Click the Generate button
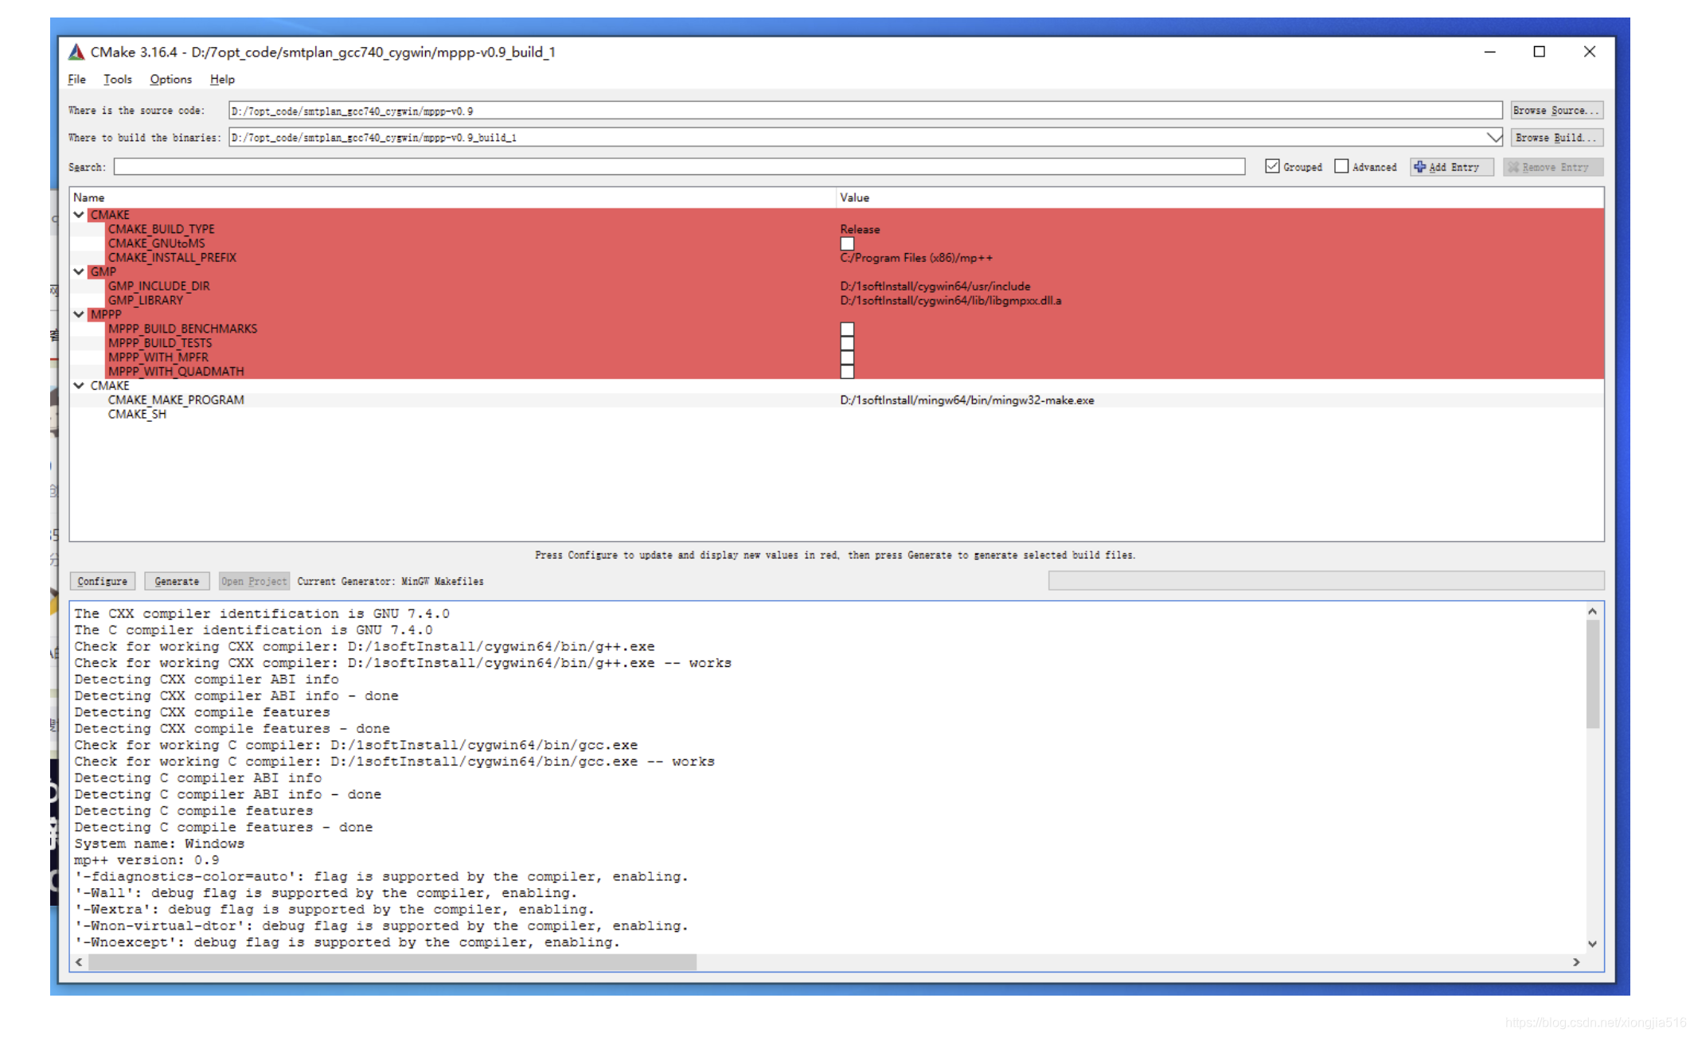 [x=177, y=582]
